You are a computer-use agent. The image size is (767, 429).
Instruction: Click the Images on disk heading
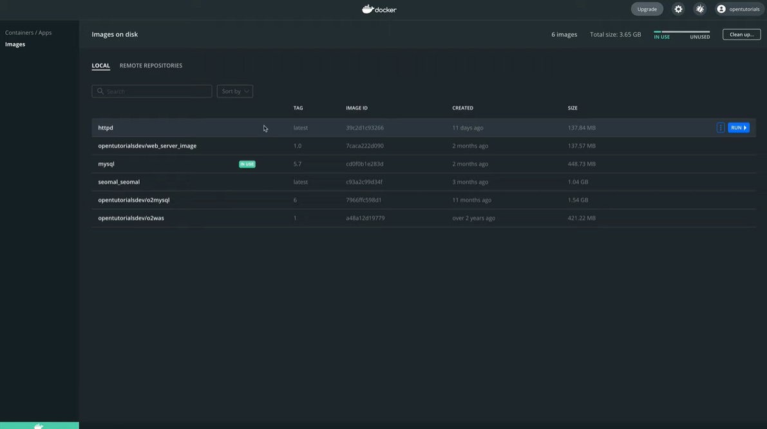[x=115, y=34]
